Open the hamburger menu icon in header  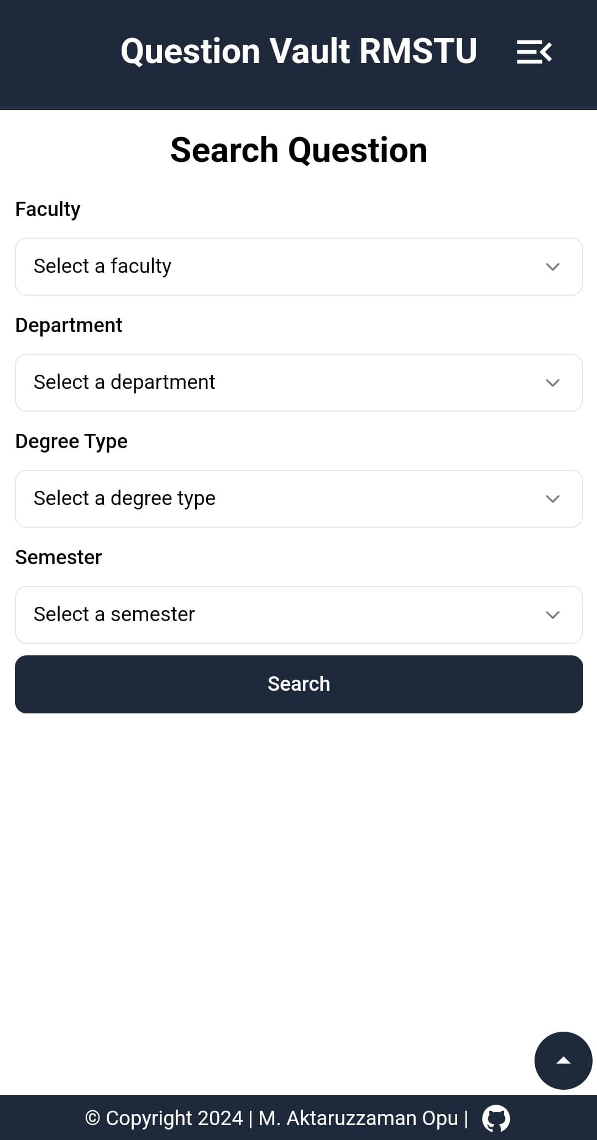coord(534,52)
